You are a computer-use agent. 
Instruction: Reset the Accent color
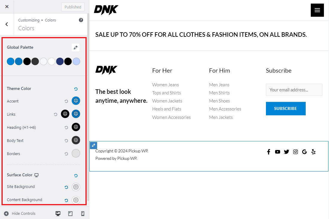66,101
